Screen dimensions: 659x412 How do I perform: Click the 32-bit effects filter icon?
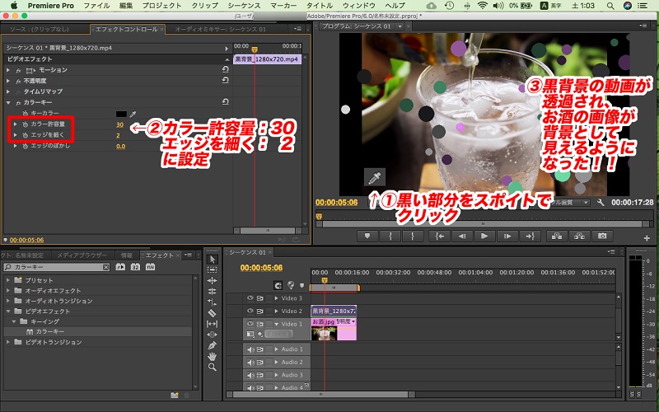135,267
